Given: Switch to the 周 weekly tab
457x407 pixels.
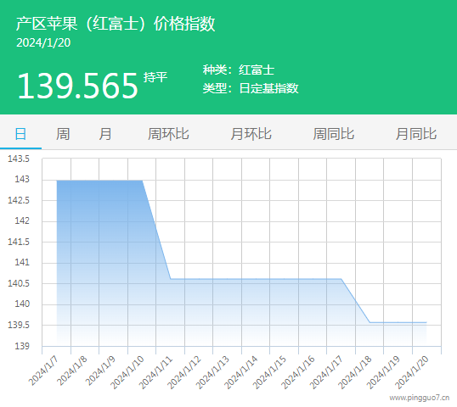Looking at the screenshot, I should (x=63, y=134).
